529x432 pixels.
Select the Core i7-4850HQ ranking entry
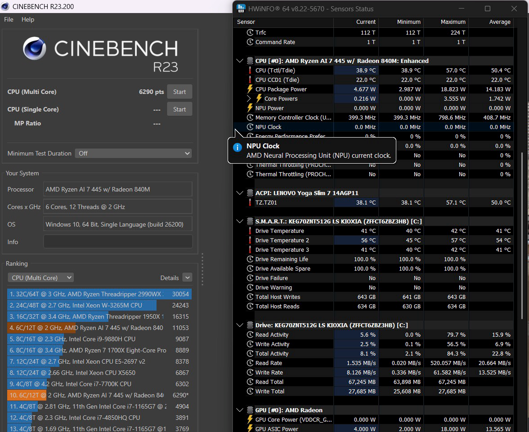click(x=99, y=418)
